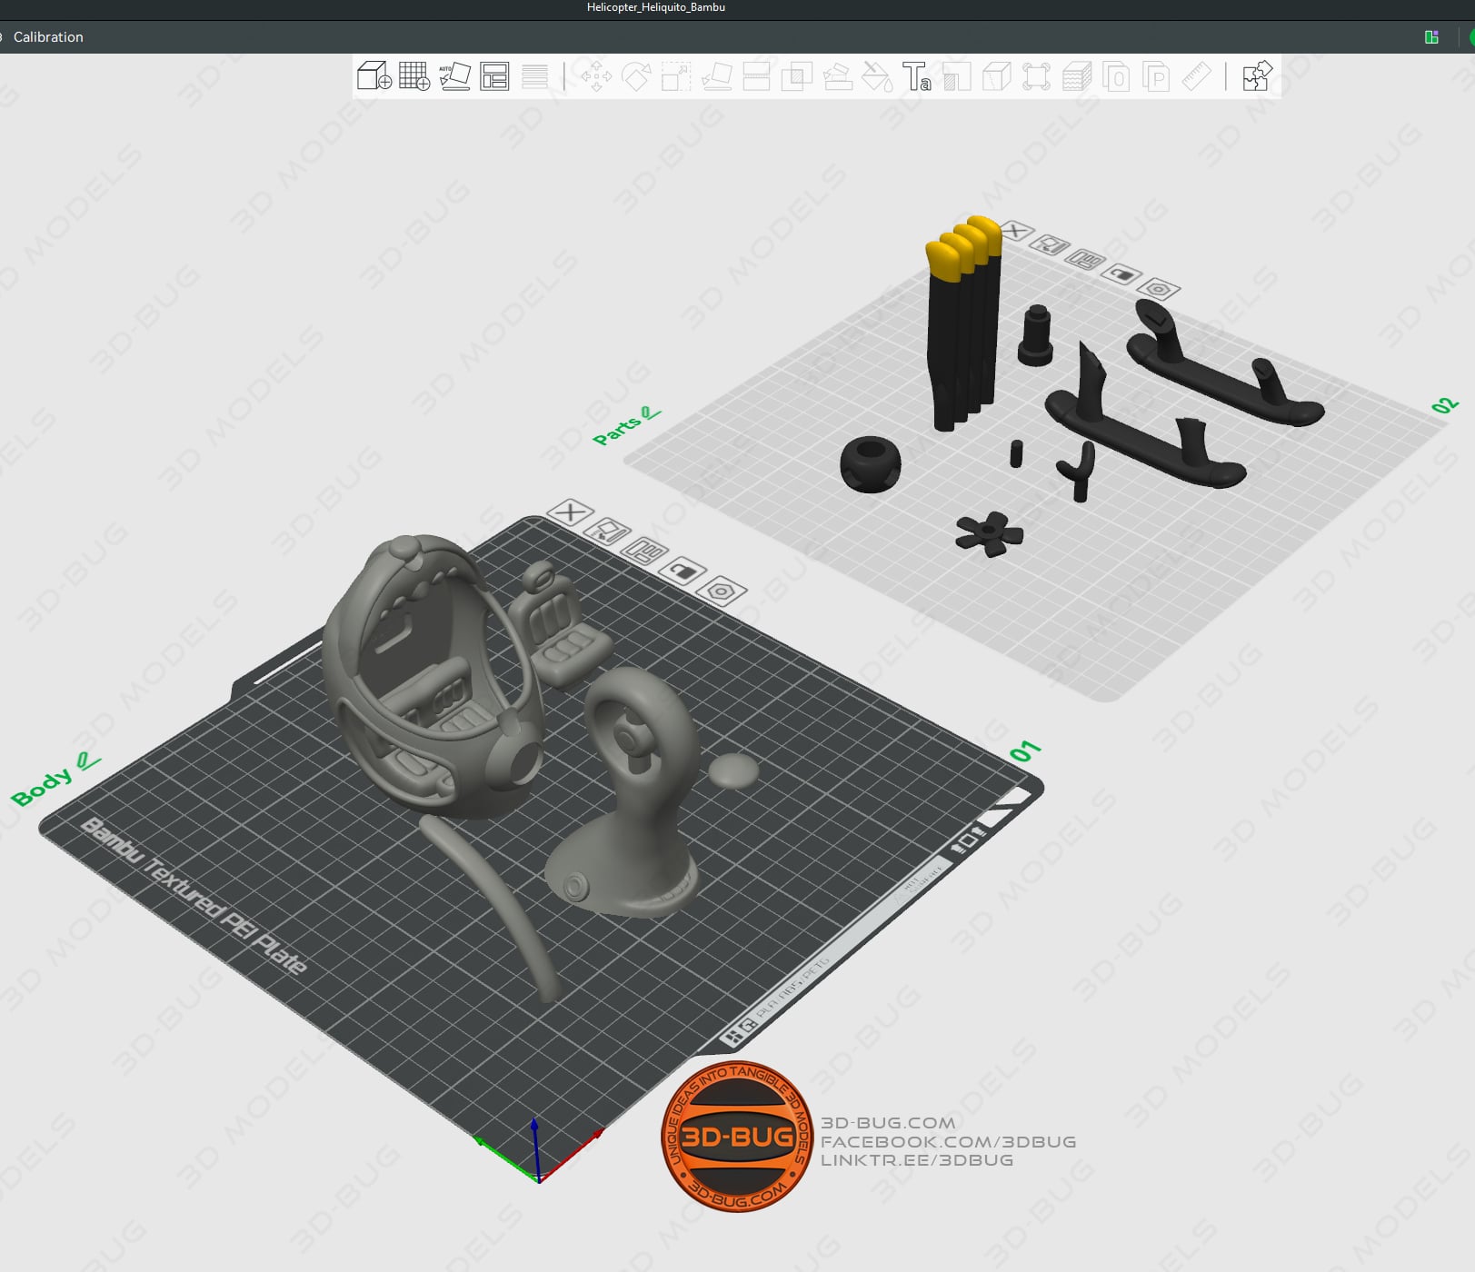
Task: Select the hatched-corner Seam painting tool
Action: tap(957, 76)
